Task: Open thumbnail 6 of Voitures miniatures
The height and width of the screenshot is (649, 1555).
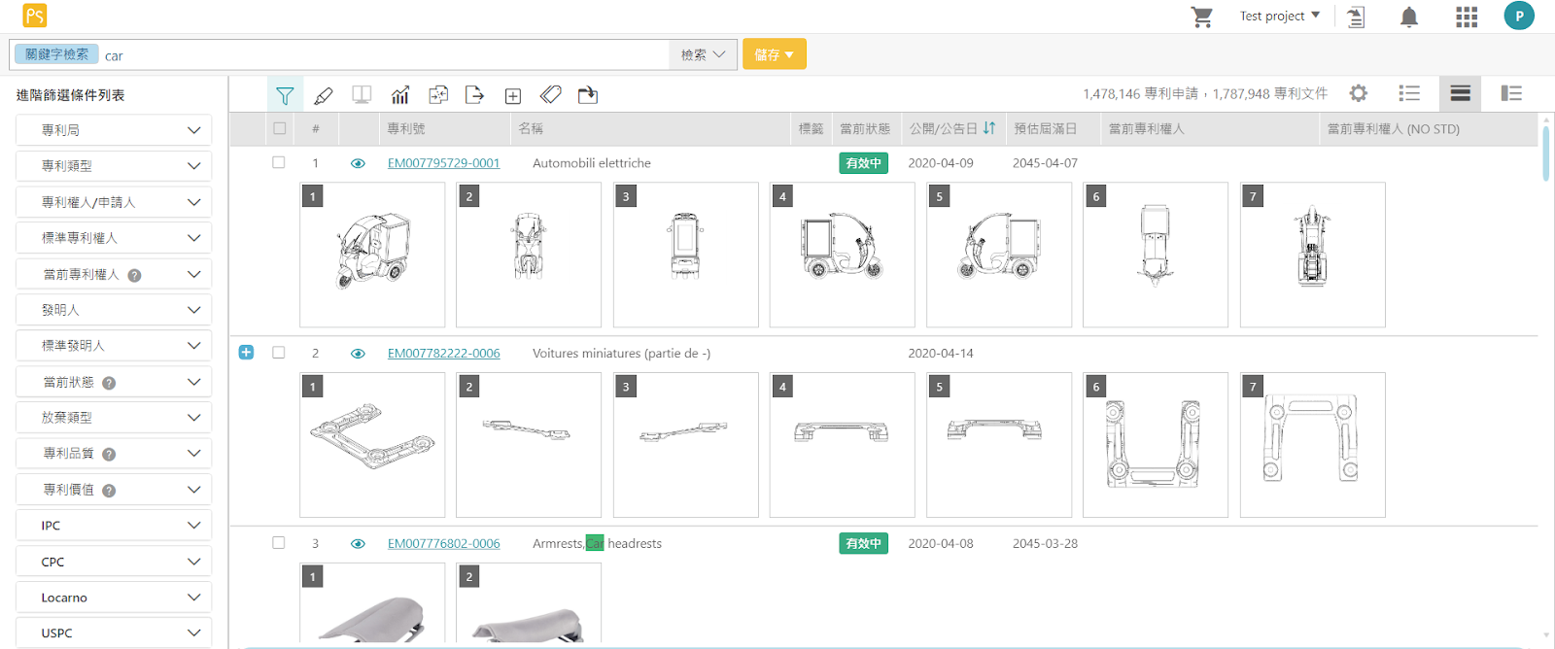Action: 1156,445
